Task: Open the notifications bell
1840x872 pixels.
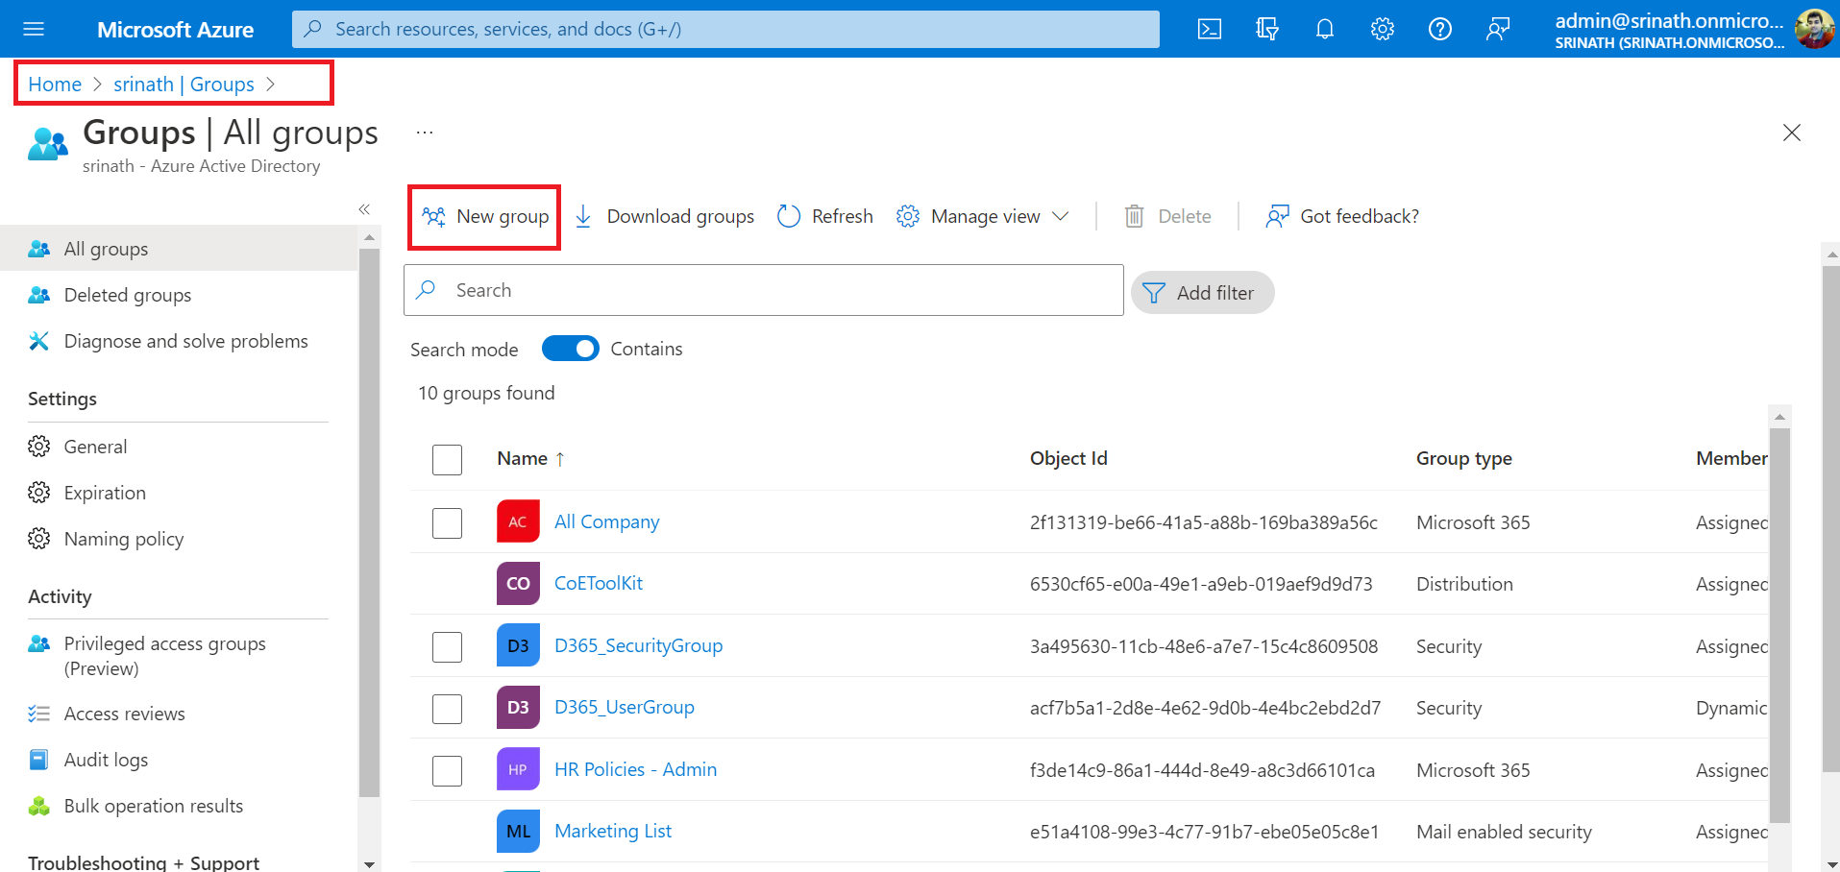Action: pyautogui.click(x=1324, y=29)
